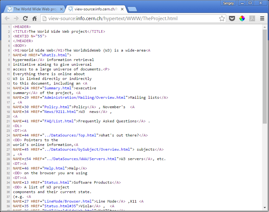This screenshot has width=269, height=212.
Task: Open the FAQ/List.html link
Action: (x=59, y=121)
